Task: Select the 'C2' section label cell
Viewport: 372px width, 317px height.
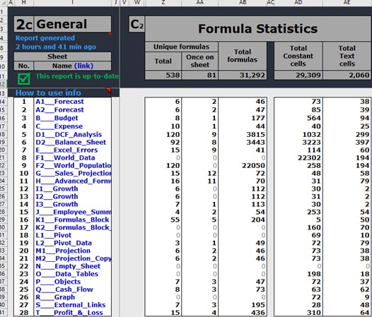Action: [x=137, y=24]
